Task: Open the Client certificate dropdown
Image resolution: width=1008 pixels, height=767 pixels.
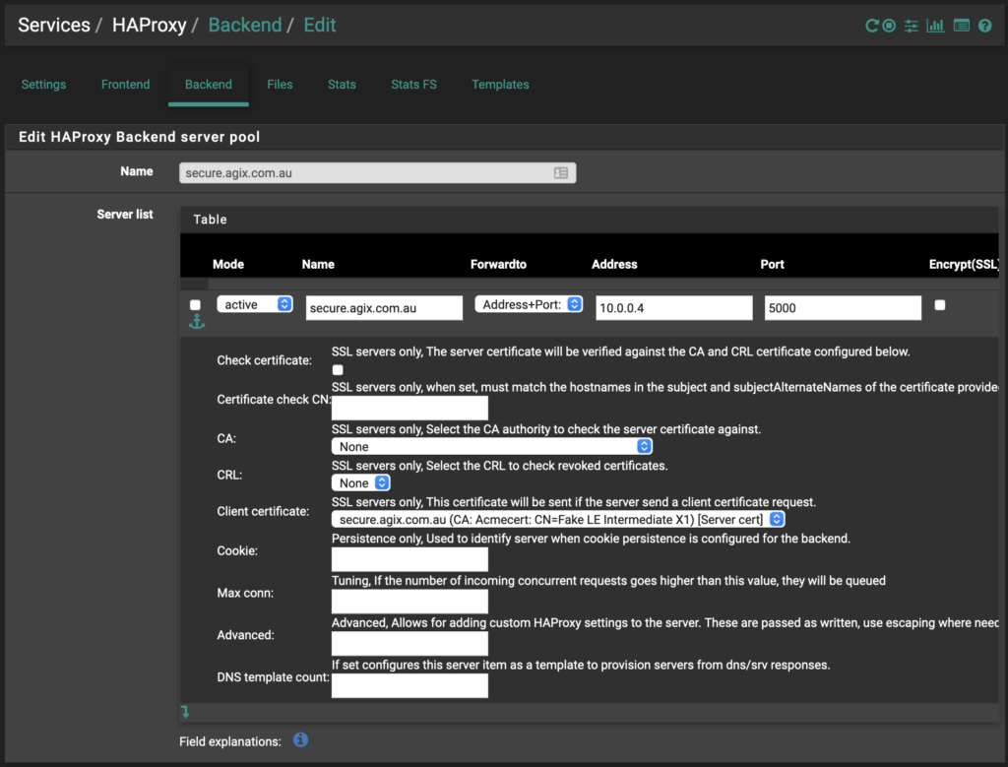Action: pyautogui.click(x=558, y=519)
